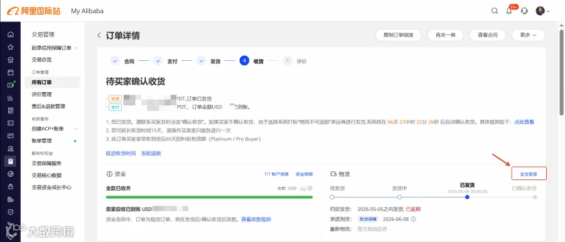565x242 pixels.
Task: Click the bar chart analytics sidebar icon
Action: pos(11,98)
